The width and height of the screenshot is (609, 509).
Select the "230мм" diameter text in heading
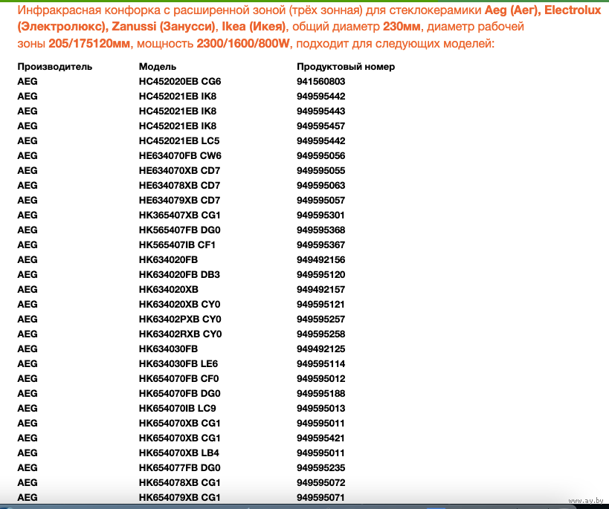coord(402,27)
